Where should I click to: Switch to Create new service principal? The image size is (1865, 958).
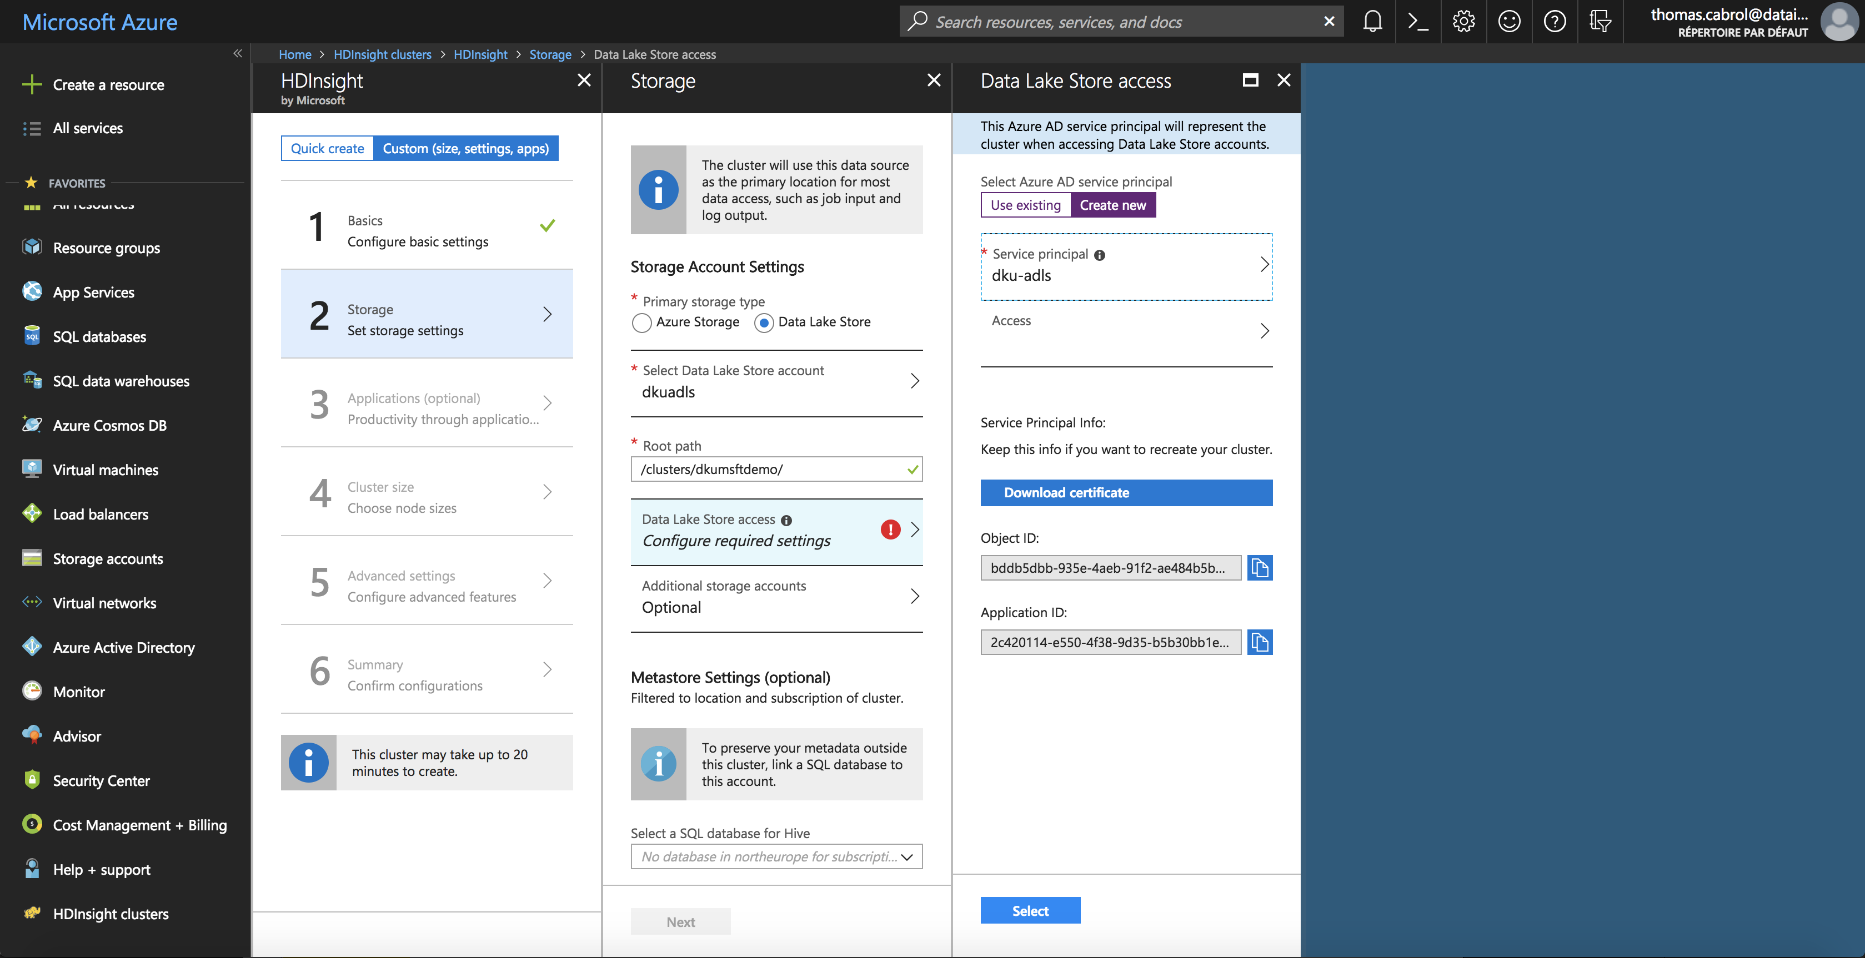tap(1113, 205)
